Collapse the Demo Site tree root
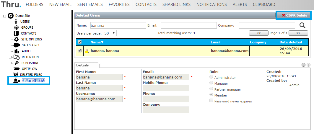Screen dimensions: 314x134 (x=4, y=16)
